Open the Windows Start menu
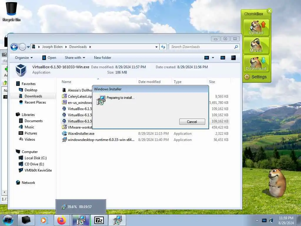 point(8,220)
